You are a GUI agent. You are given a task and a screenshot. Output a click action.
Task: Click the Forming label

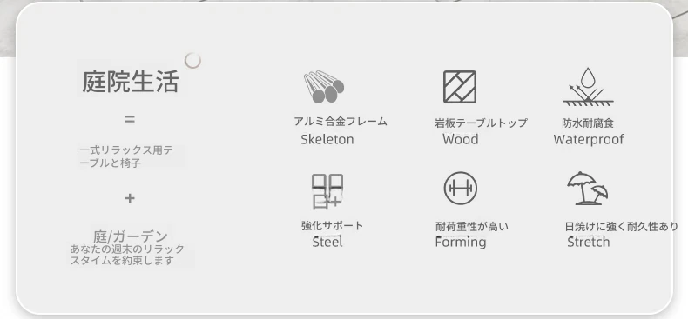pos(461,242)
